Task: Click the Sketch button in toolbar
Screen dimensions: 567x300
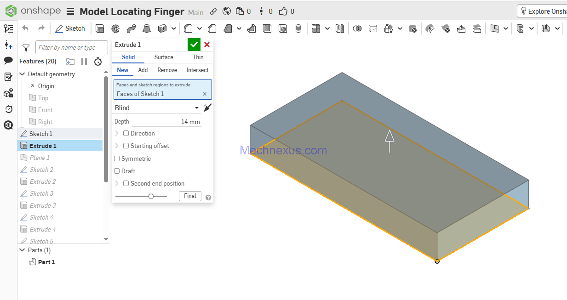Action: coord(70,28)
